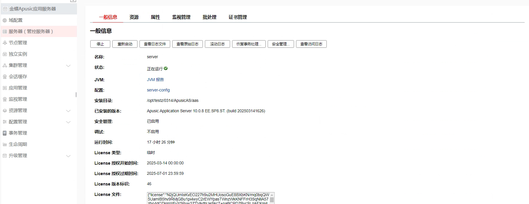Click the green running status icon
This screenshot has height=204, width=529.
166,69
